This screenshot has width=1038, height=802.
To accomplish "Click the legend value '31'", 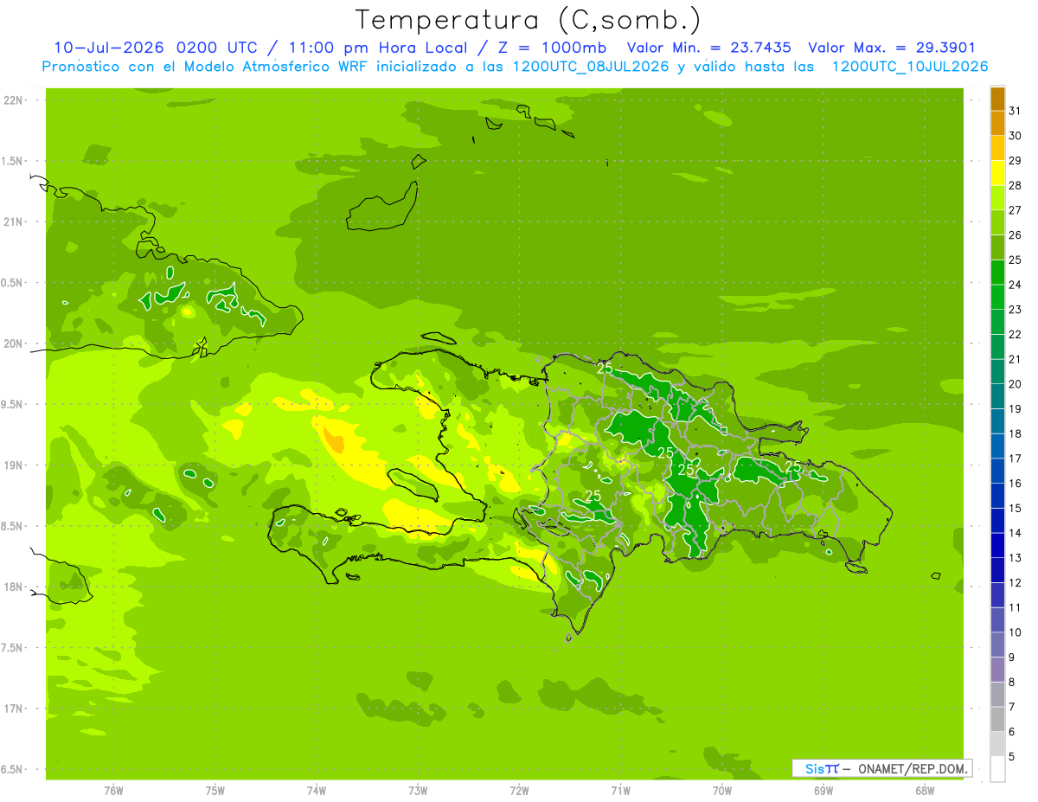I will pos(1016,110).
